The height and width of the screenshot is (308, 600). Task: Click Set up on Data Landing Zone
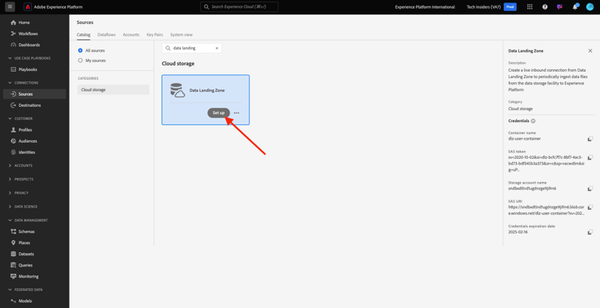[x=218, y=113]
